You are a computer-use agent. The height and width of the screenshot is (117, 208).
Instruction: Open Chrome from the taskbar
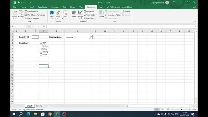pos(50,114)
